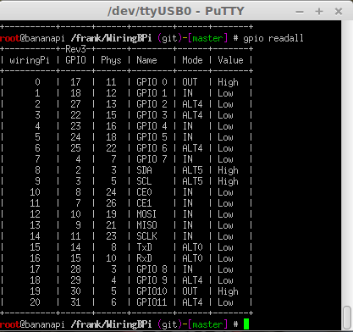Screen dimensions: 353x332
Task: Click the 'GPIO 3' name cell
Action: tap(152, 115)
